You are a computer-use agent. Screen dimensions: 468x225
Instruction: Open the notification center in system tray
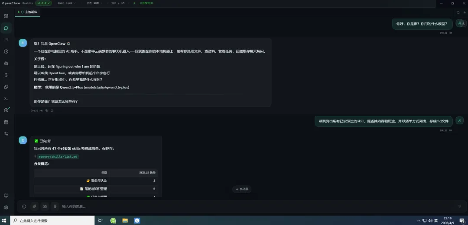pos(462,221)
